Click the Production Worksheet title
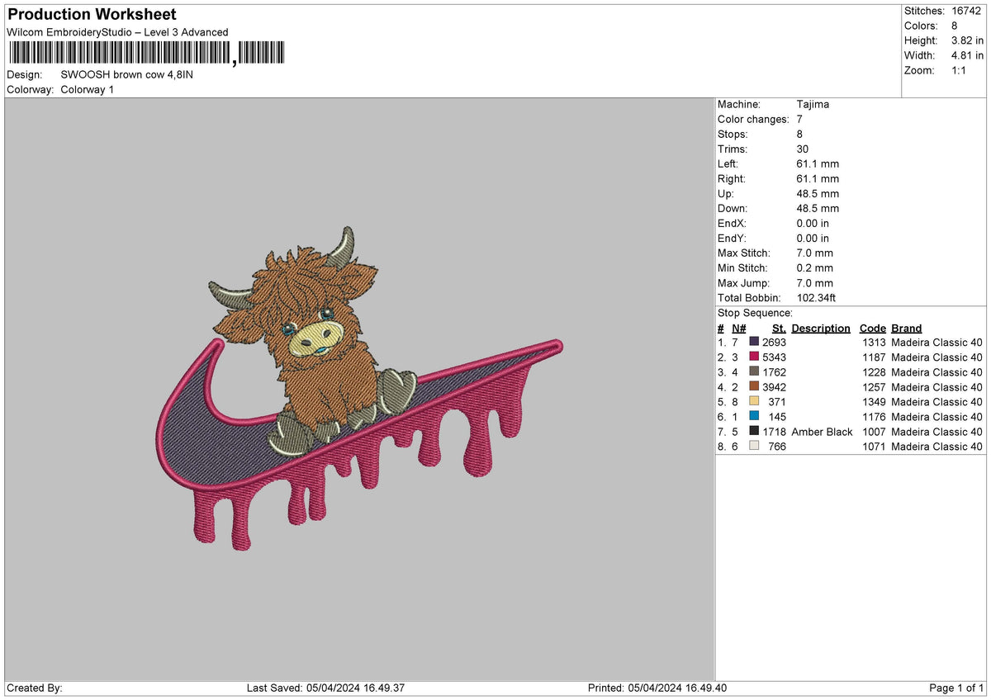 92,15
